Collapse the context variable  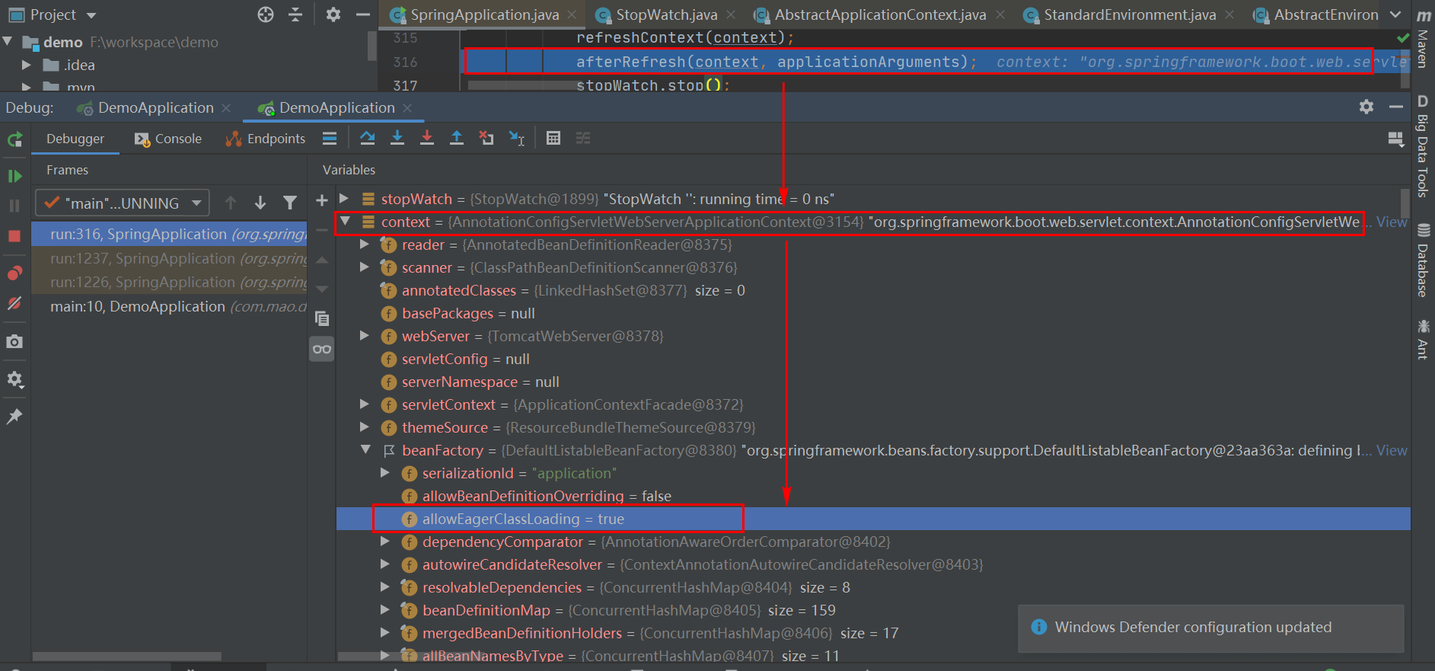345,222
